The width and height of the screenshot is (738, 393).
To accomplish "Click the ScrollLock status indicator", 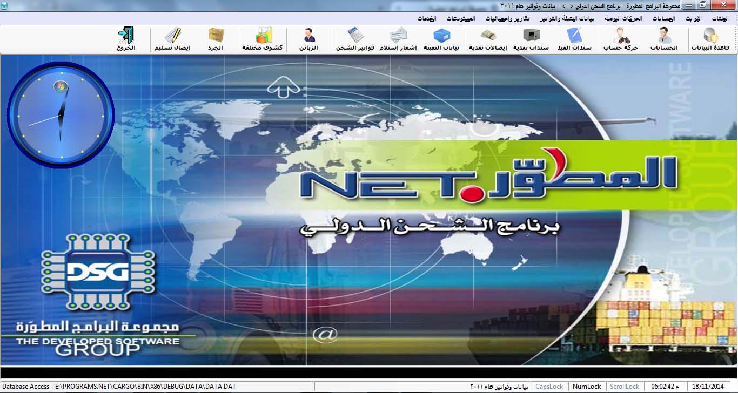I will (625, 387).
